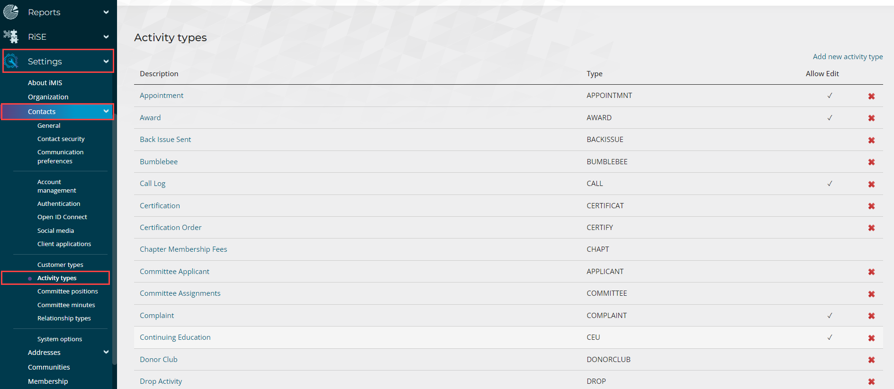Open the Customer types settings page
This screenshot has height=389, width=894.
(60, 265)
